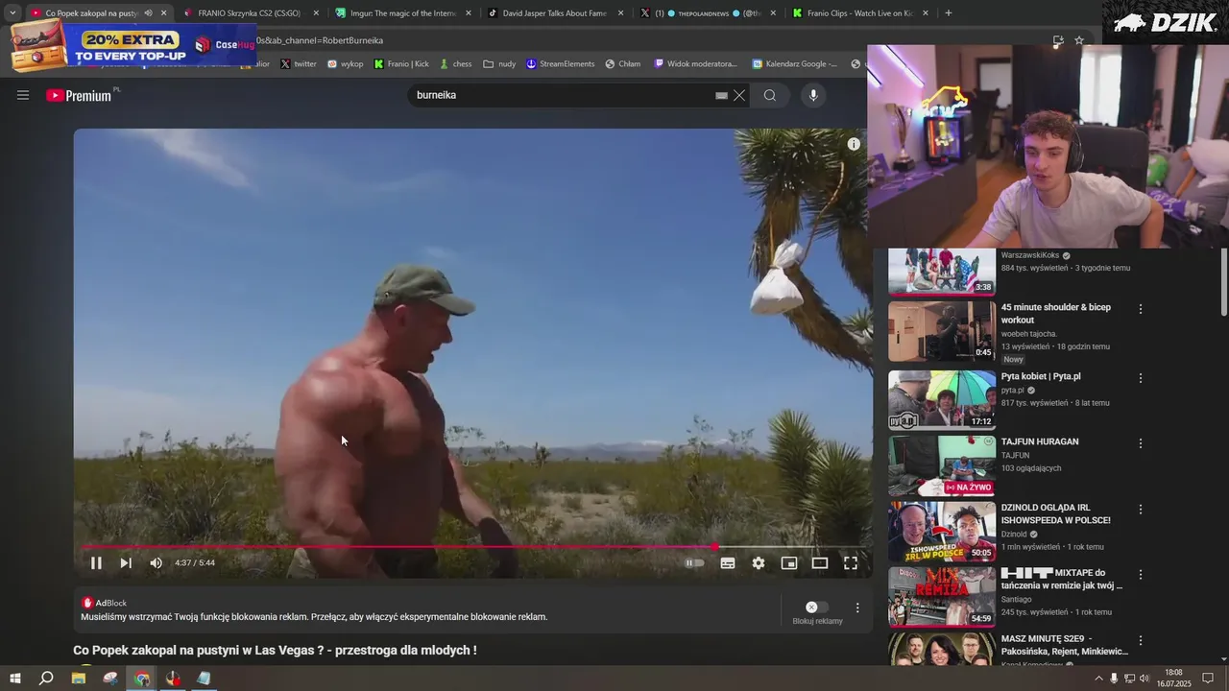Open the on-screen keyboard in search box
The height and width of the screenshot is (691, 1229).
(x=721, y=95)
